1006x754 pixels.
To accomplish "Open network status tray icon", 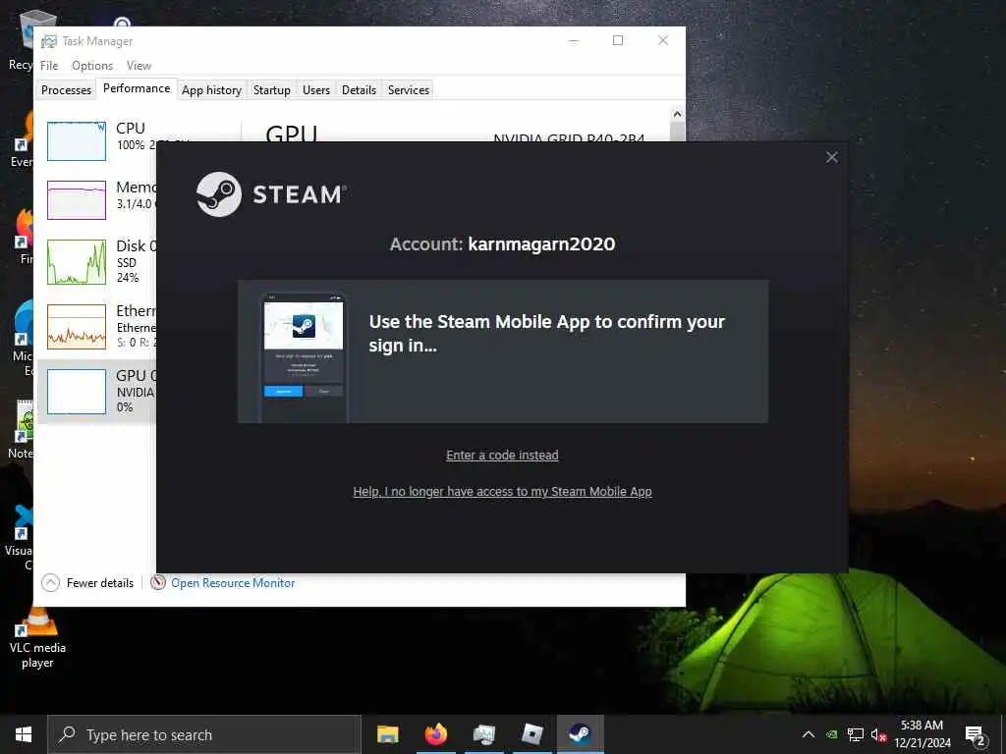I will coord(856,734).
